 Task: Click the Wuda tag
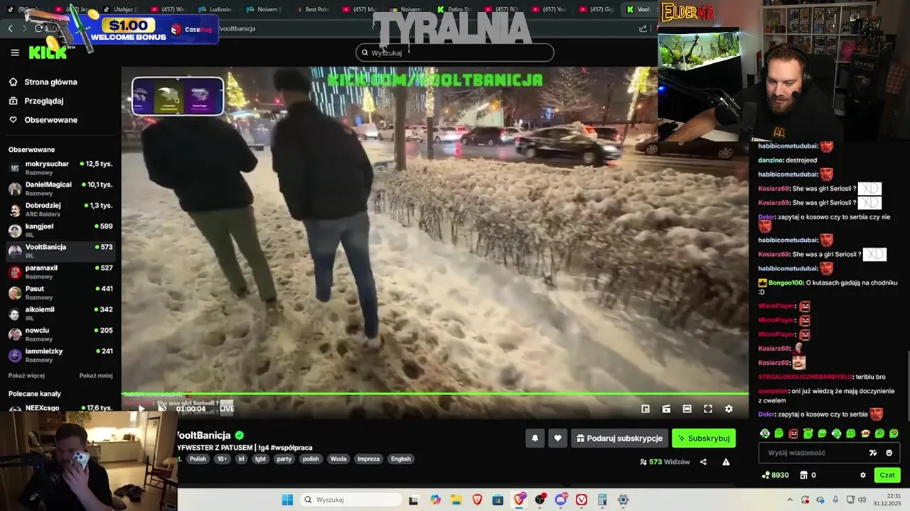point(338,458)
